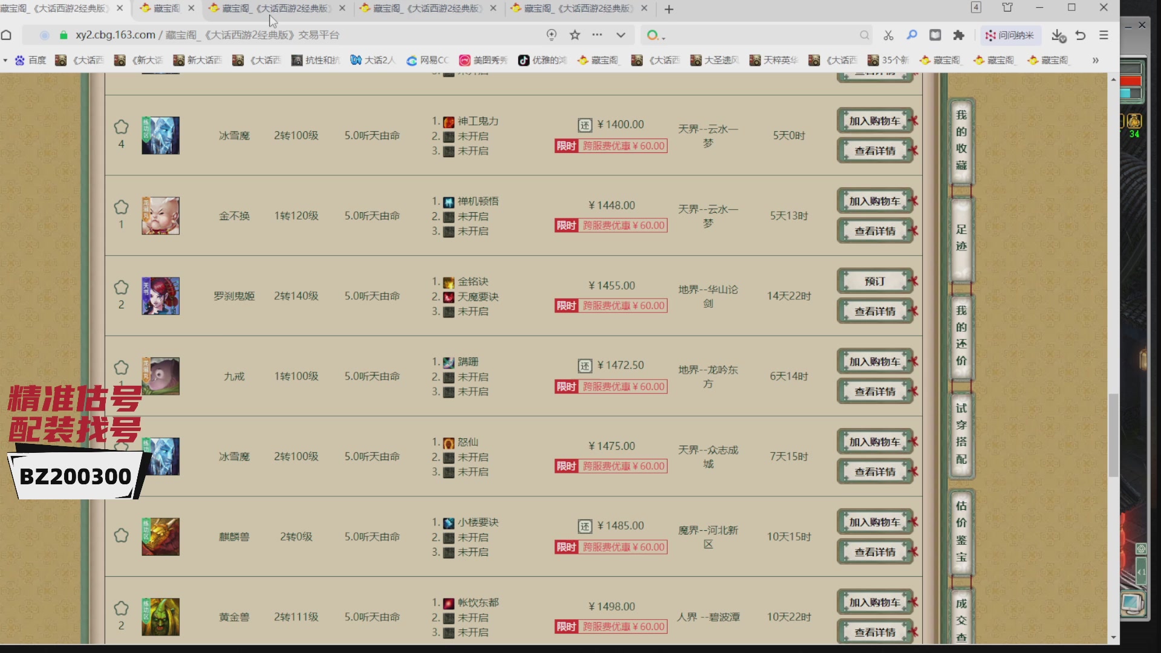Click 查看详情 for the ¥1400.00 listing
This screenshot has width=1161, height=653.
[x=874, y=151]
